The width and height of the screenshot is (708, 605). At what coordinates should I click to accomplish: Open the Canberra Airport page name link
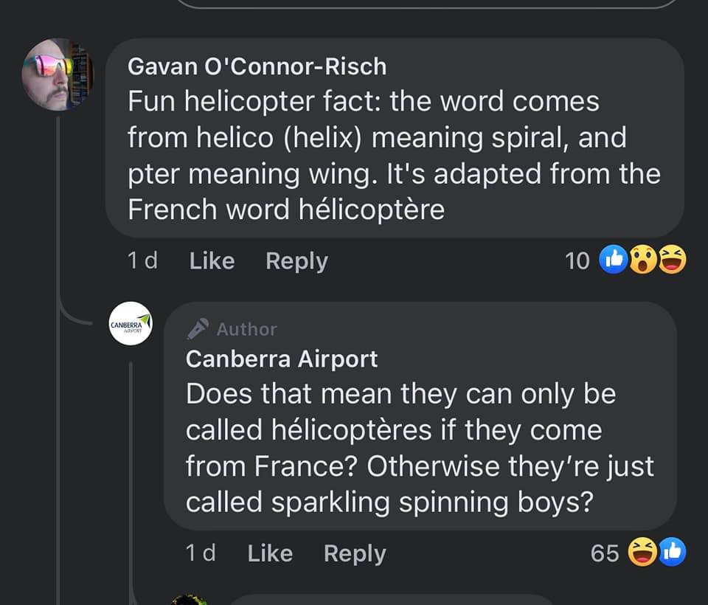[282, 359]
